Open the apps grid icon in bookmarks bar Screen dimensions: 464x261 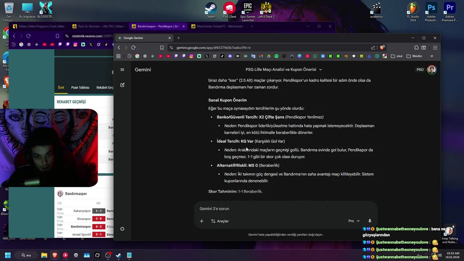tap(118, 56)
